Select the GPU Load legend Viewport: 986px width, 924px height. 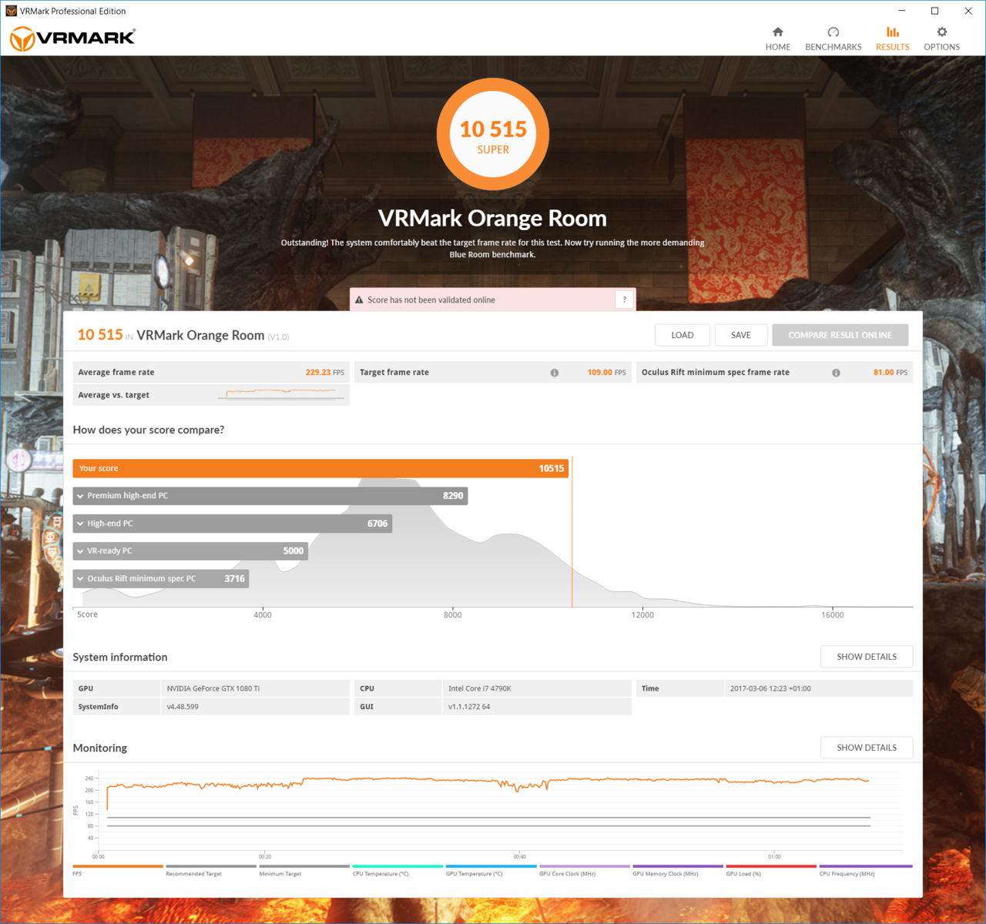[771, 870]
